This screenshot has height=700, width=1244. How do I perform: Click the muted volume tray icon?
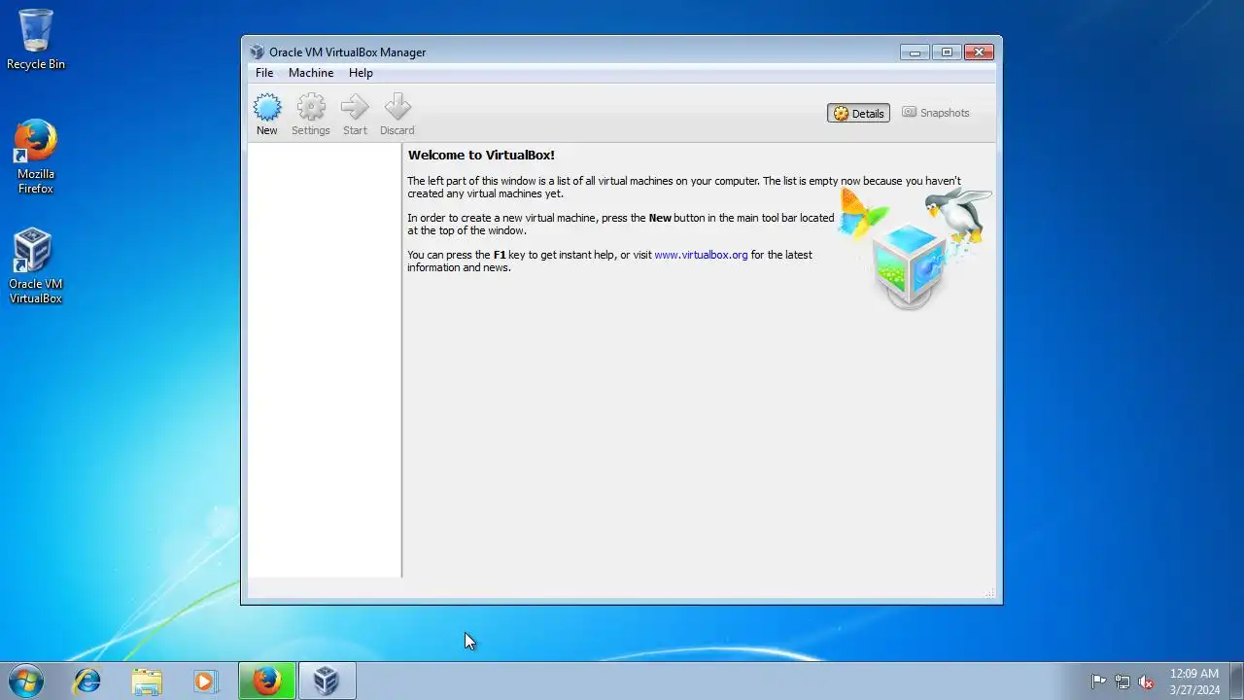pos(1146,682)
